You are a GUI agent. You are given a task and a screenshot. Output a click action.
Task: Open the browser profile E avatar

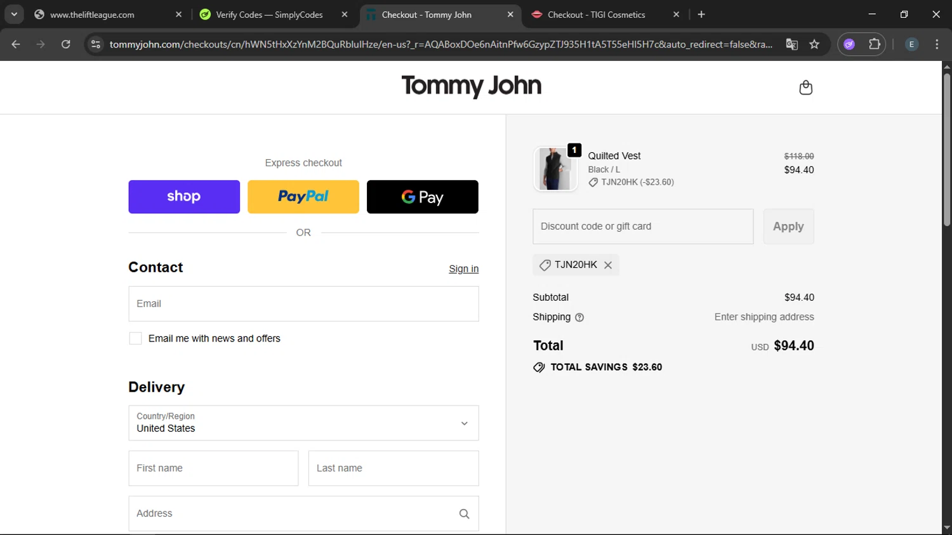(x=911, y=44)
